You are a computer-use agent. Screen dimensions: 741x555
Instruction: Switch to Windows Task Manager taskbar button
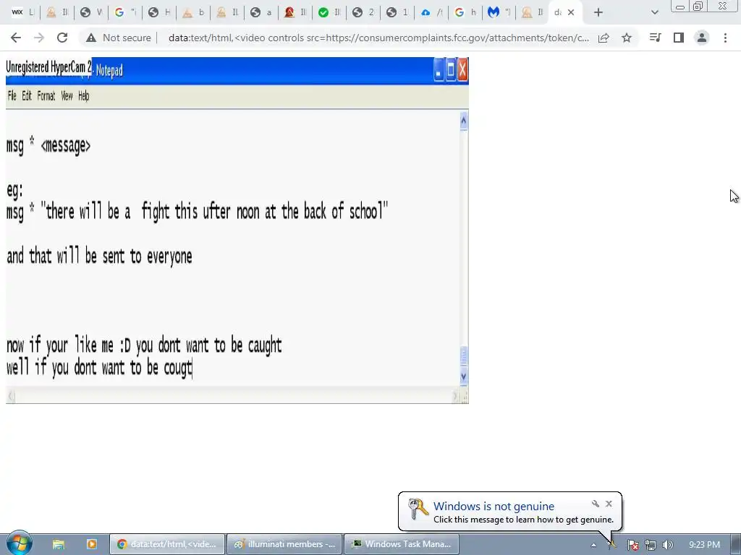pyautogui.click(x=402, y=544)
